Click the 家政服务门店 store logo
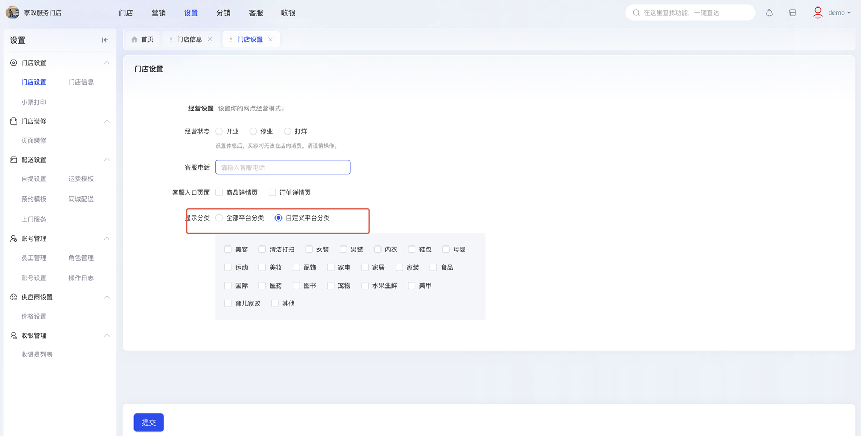Screen dimensions: 861x436 (12, 12)
